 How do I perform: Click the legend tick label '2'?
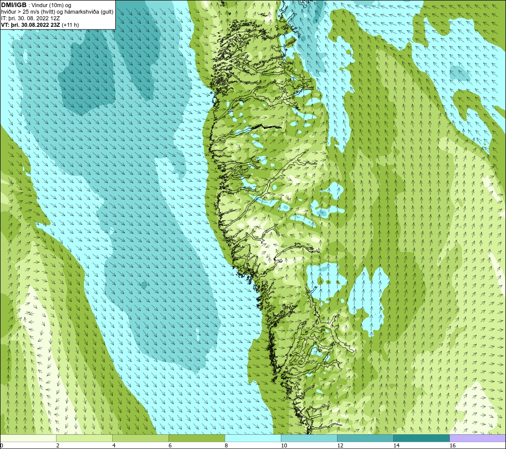(58, 446)
